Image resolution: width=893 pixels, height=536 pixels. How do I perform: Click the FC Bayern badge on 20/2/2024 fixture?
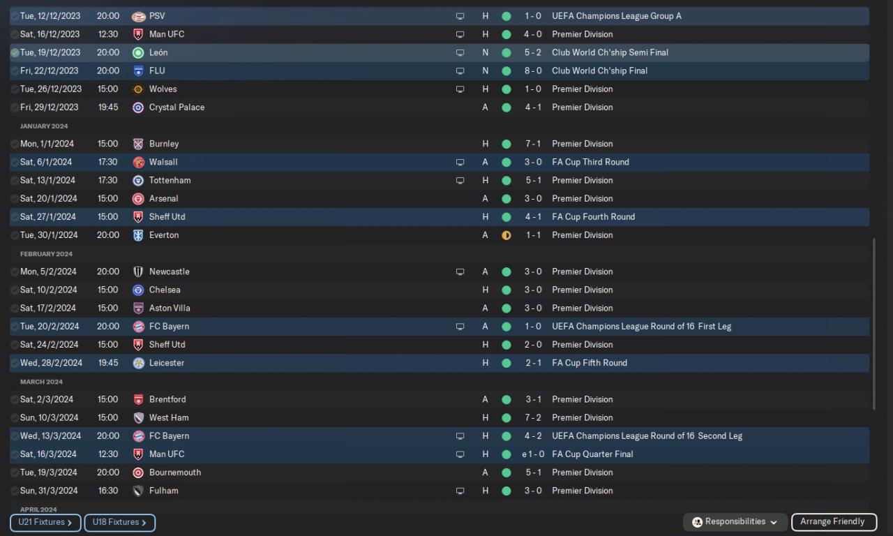click(x=138, y=327)
